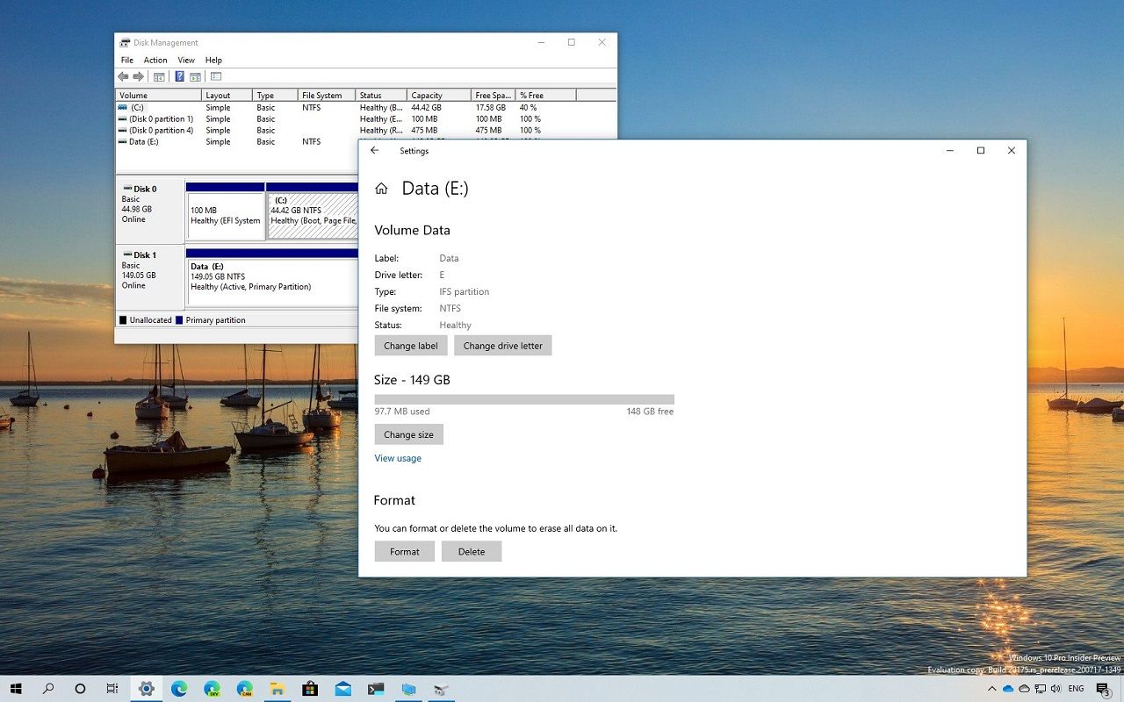The image size is (1124, 702).
Task: Open the File menu in Disk Management
Action: click(127, 61)
